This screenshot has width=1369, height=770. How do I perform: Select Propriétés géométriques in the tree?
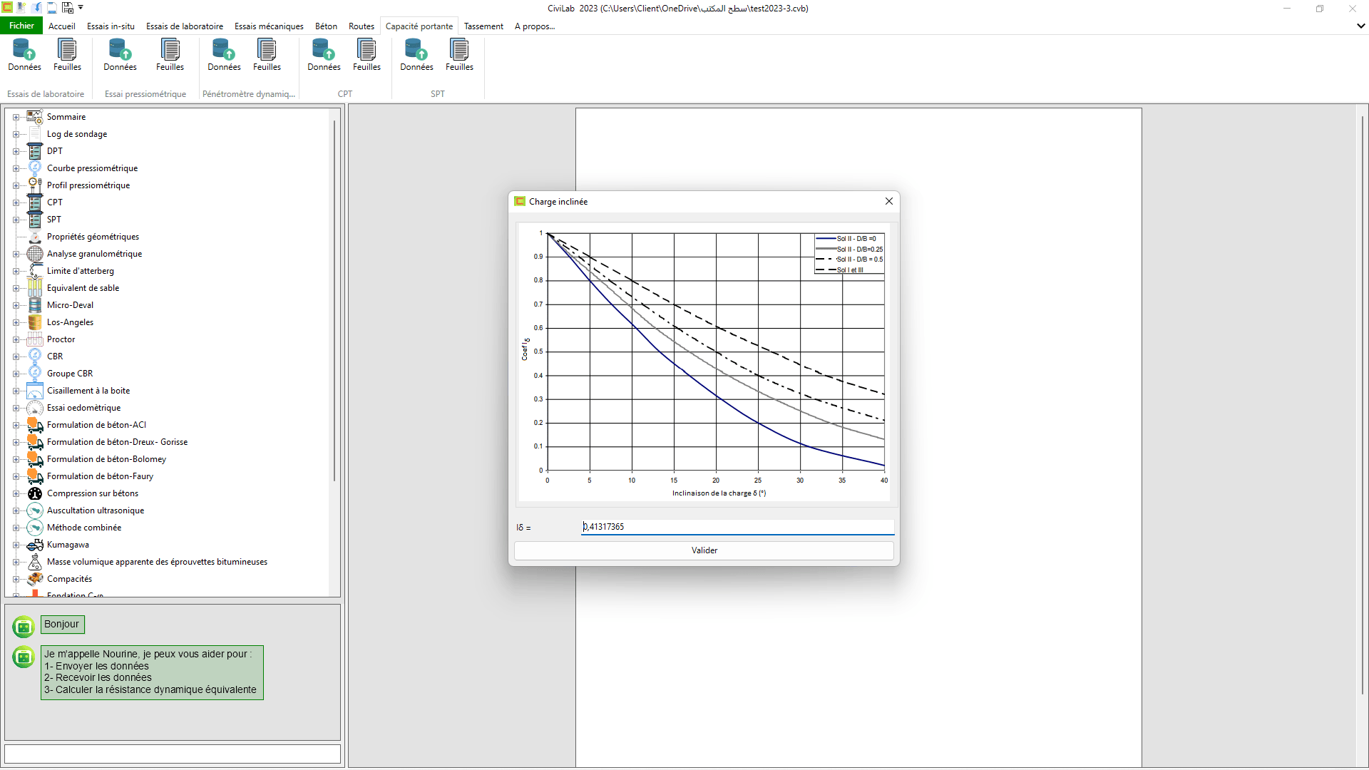tap(93, 237)
